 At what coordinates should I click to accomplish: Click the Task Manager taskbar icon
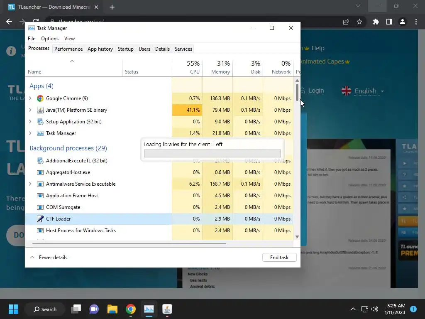click(x=149, y=309)
